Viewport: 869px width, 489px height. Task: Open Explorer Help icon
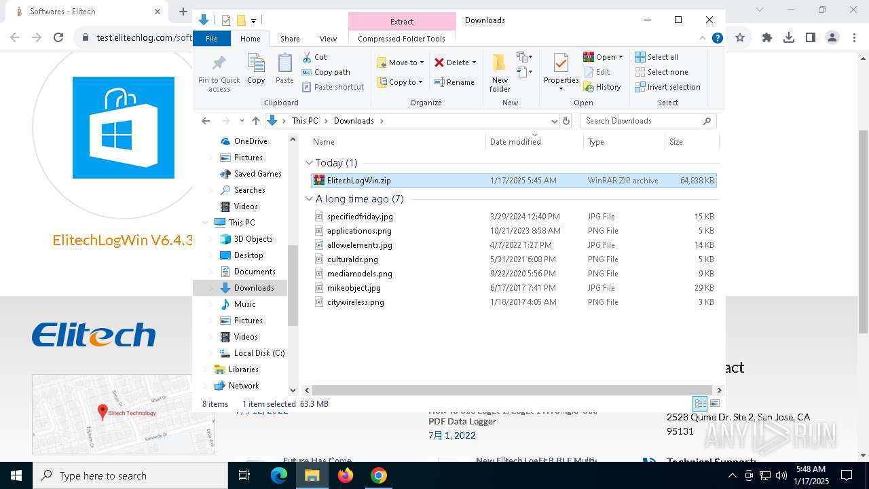point(717,39)
